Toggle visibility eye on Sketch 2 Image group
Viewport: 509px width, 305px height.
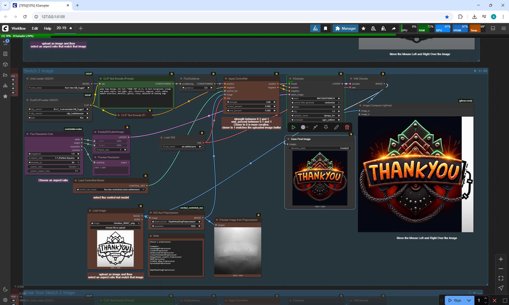[485, 71]
